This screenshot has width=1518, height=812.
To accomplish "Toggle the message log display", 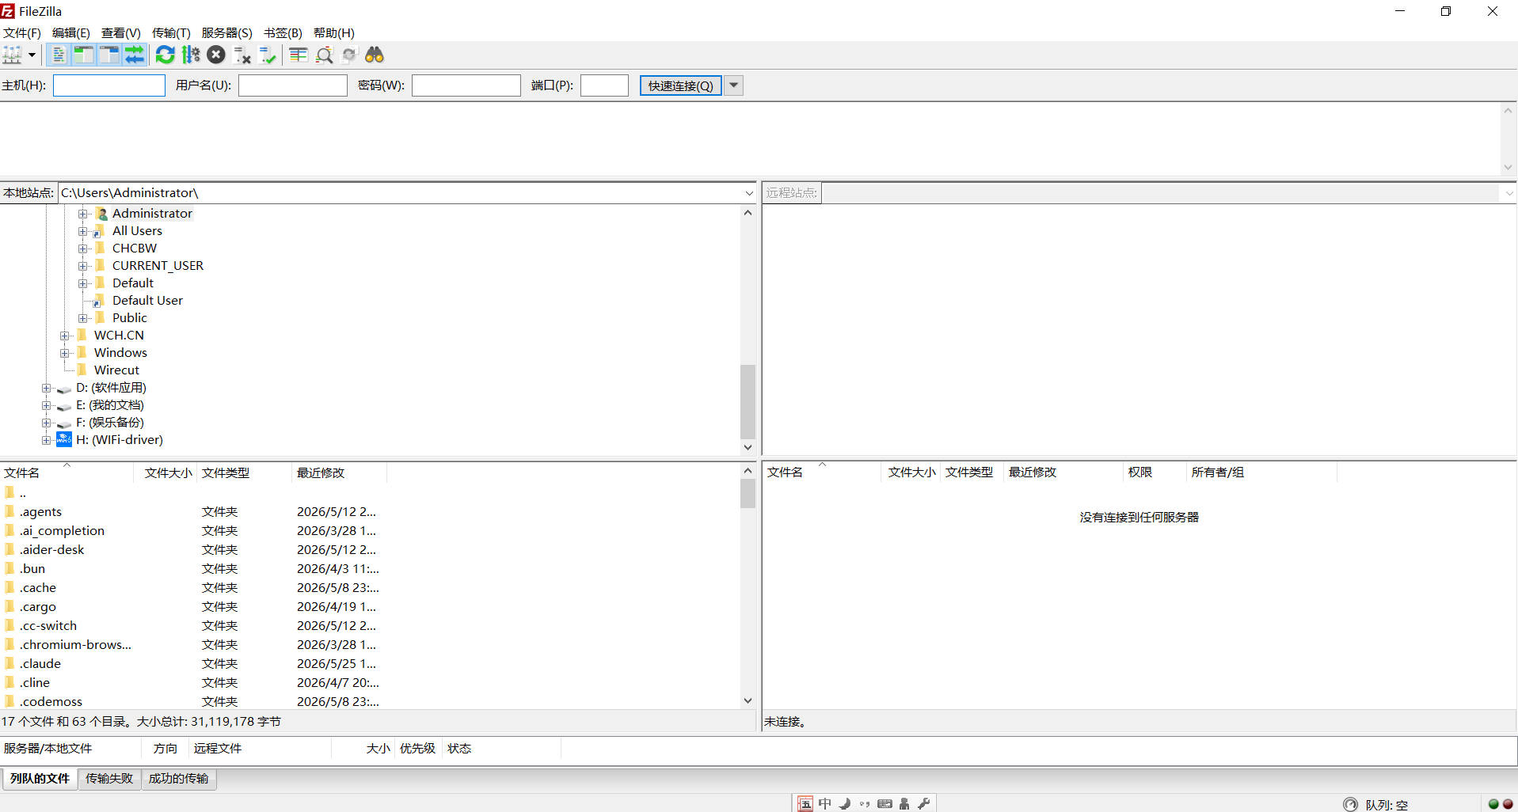I will click(x=58, y=55).
